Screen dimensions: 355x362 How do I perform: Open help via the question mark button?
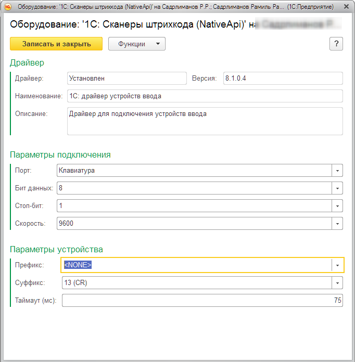click(336, 44)
